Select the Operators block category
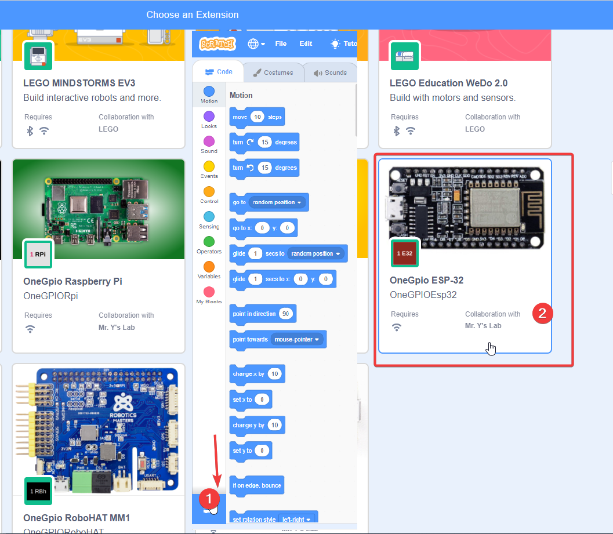 (209, 245)
